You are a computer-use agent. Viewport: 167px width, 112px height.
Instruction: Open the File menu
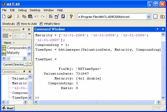(4, 10)
